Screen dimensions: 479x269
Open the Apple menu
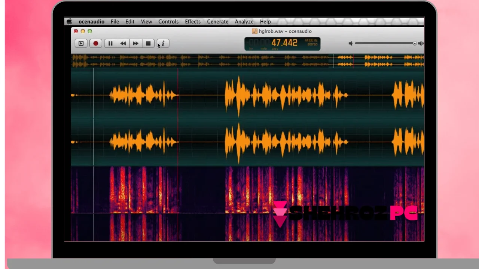[69, 22]
